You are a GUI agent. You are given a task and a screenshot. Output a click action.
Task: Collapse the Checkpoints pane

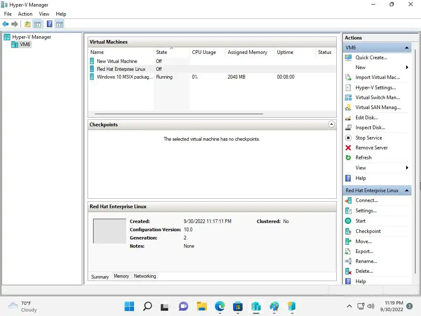pyautogui.click(x=331, y=124)
